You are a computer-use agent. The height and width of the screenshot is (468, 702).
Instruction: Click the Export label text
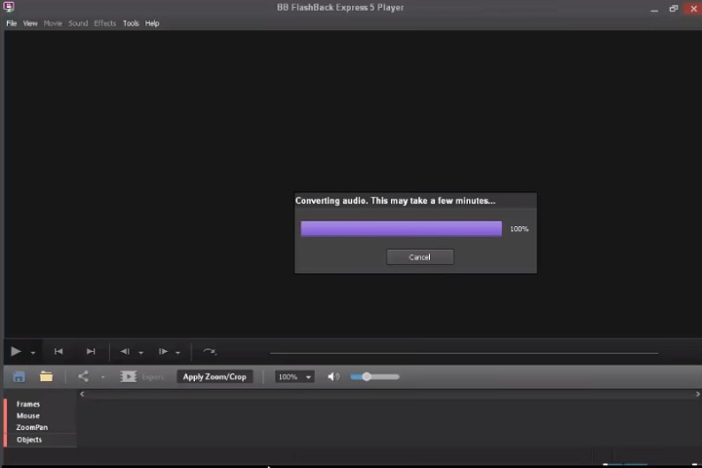[x=153, y=377]
